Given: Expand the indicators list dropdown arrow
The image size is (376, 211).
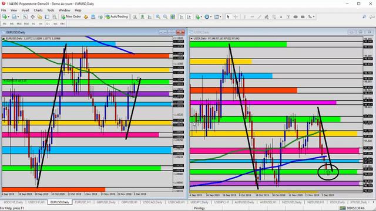Looking at the screenshot, I should pos(201,17).
